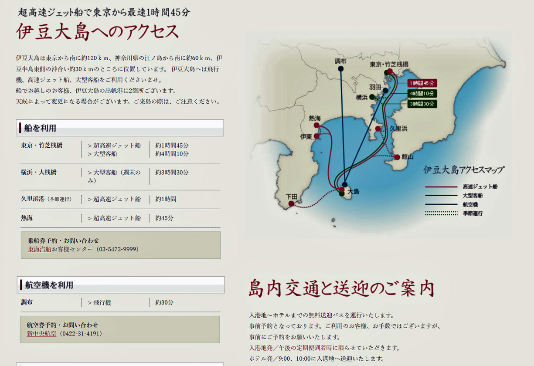Click 高速ジェット船 entry in map legend

(x=480, y=186)
